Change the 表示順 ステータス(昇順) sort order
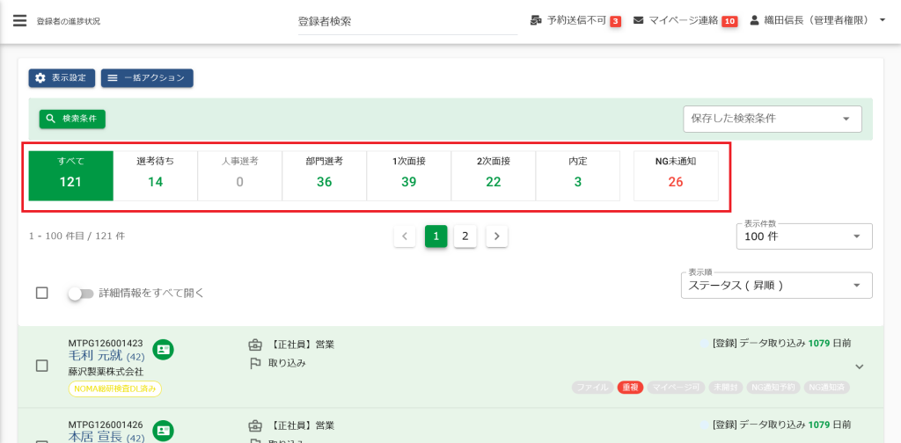Screen dimensions: 901x443 coord(776,286)
